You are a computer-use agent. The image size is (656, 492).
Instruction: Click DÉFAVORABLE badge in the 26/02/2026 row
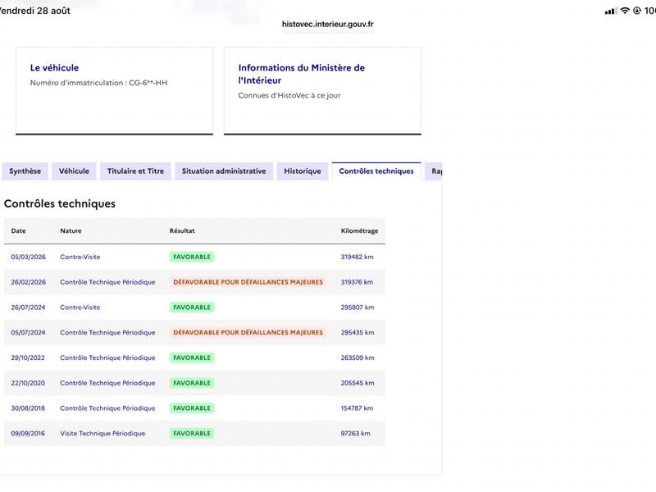click(x=248, y=282)
